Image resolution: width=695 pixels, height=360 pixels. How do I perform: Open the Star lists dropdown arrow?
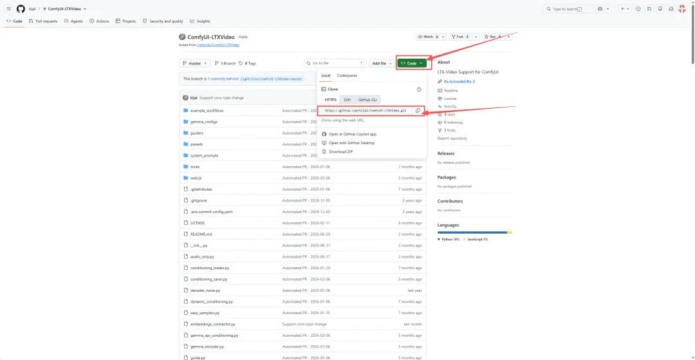[x=508, y=37]
